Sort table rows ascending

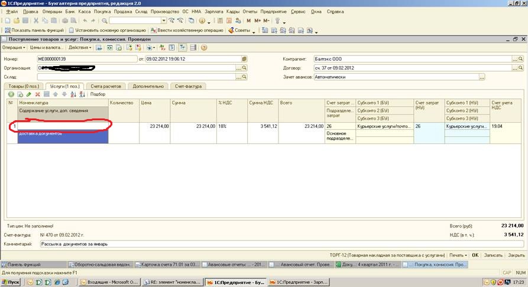pos(73,94)
